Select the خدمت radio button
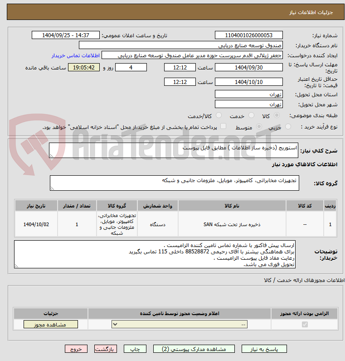Image resolution: width=345 pixels, height=361 pixels. [251, 115]
